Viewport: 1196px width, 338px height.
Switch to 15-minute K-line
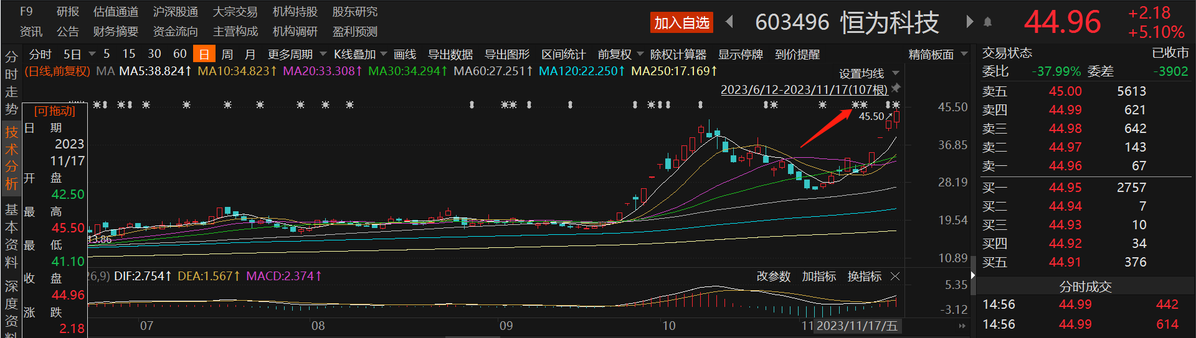coord(128,54)
